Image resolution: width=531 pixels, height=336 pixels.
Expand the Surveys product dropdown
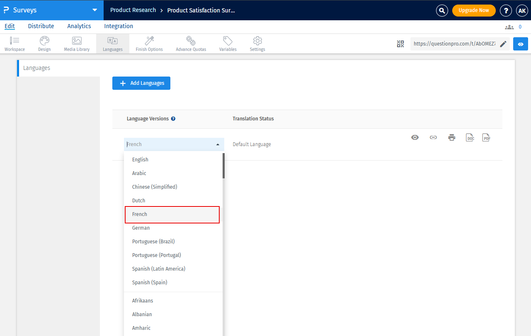pyautogui.click(x=95, y=10)
